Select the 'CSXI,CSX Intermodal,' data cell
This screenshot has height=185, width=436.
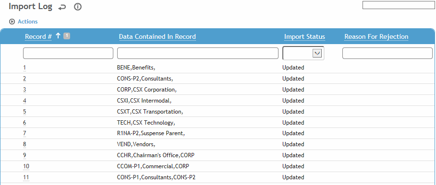click(x=145, y=101)
